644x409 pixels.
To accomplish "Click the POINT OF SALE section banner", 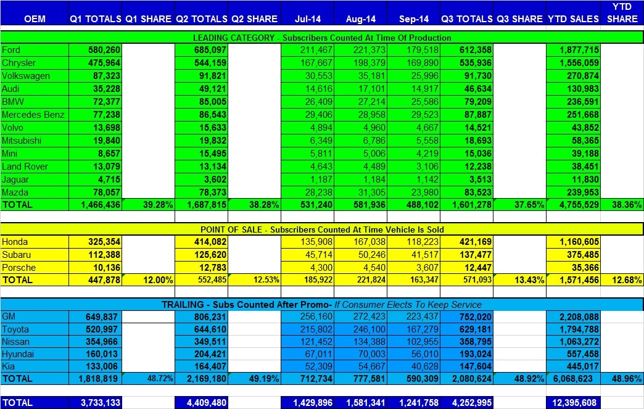I will [x=321, y=229].
